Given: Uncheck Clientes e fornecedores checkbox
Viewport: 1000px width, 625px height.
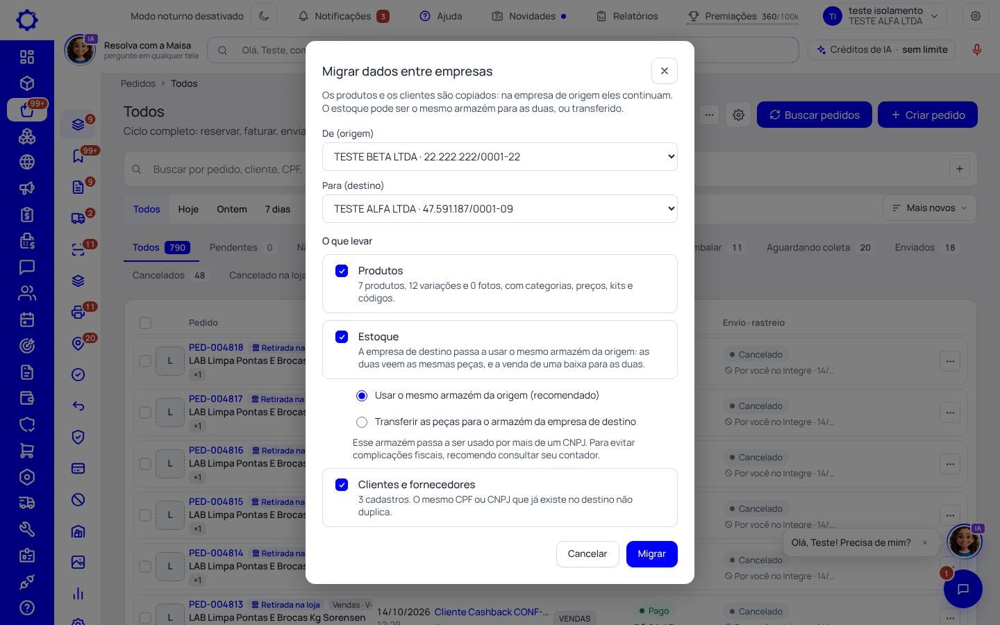Looking at the screenshot, I should coord(342,485).
